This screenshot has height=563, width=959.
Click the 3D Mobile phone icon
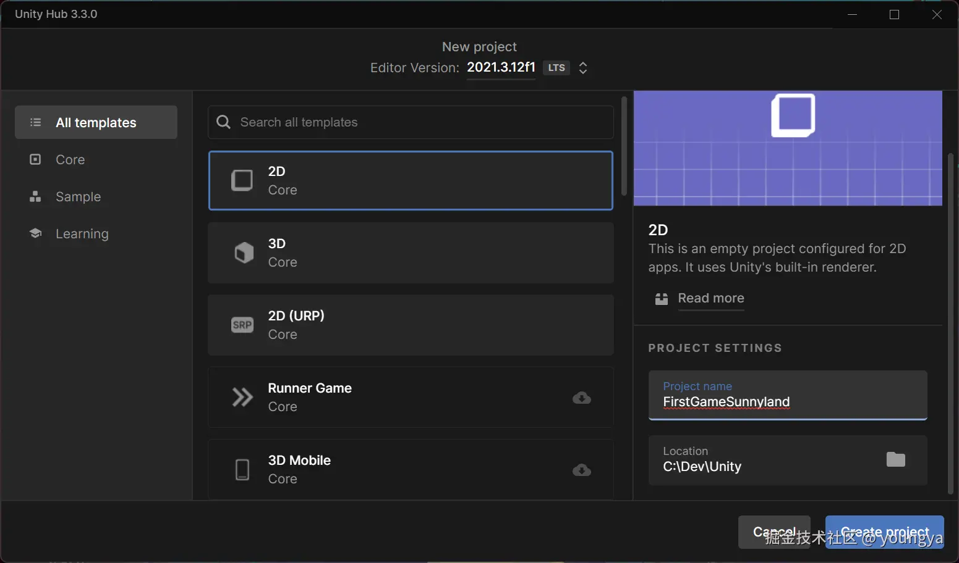[x=242, y=470]
